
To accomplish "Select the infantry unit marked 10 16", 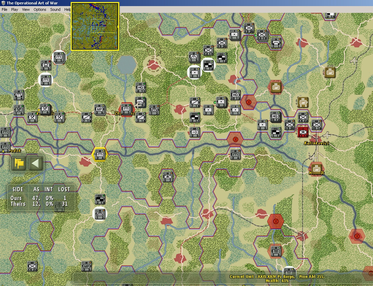I will point(316,125).
